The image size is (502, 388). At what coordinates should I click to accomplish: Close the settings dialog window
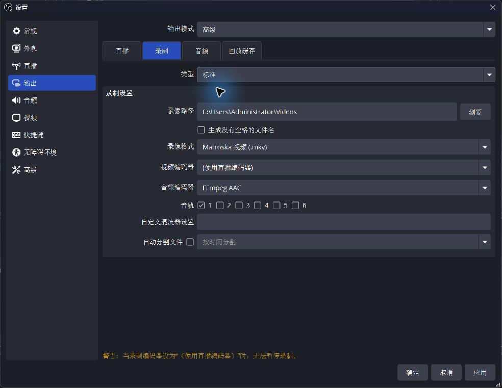pos(493,7)
